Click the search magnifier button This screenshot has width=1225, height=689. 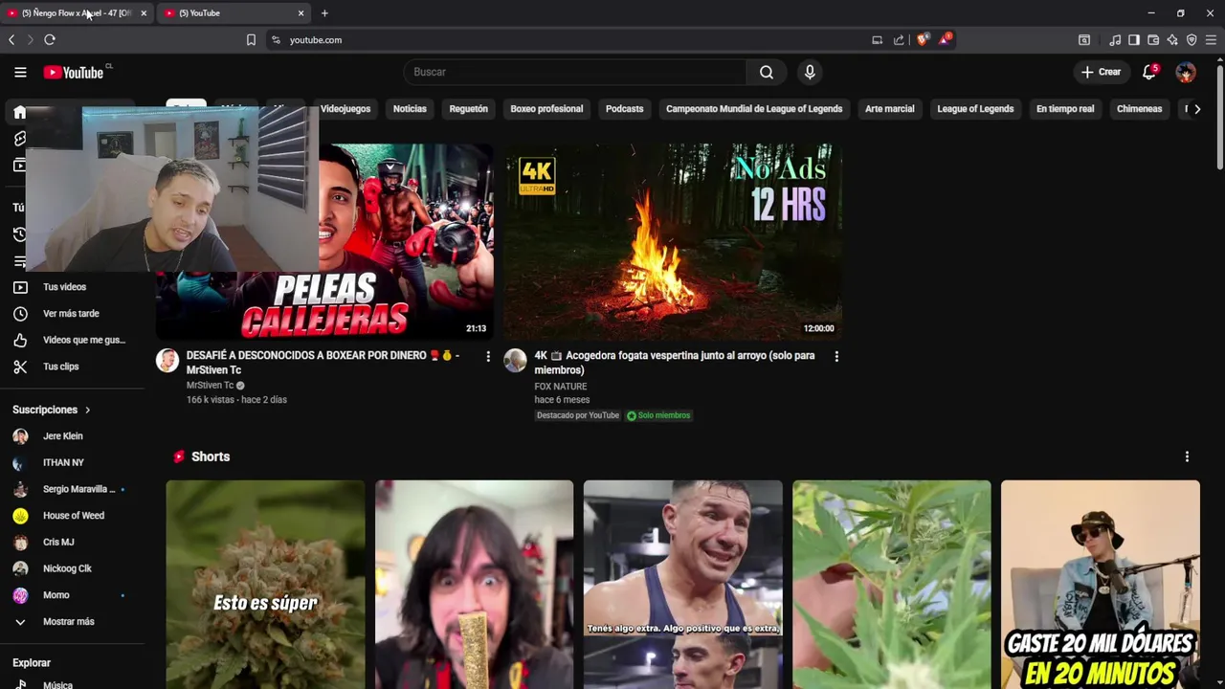(767, 72)
